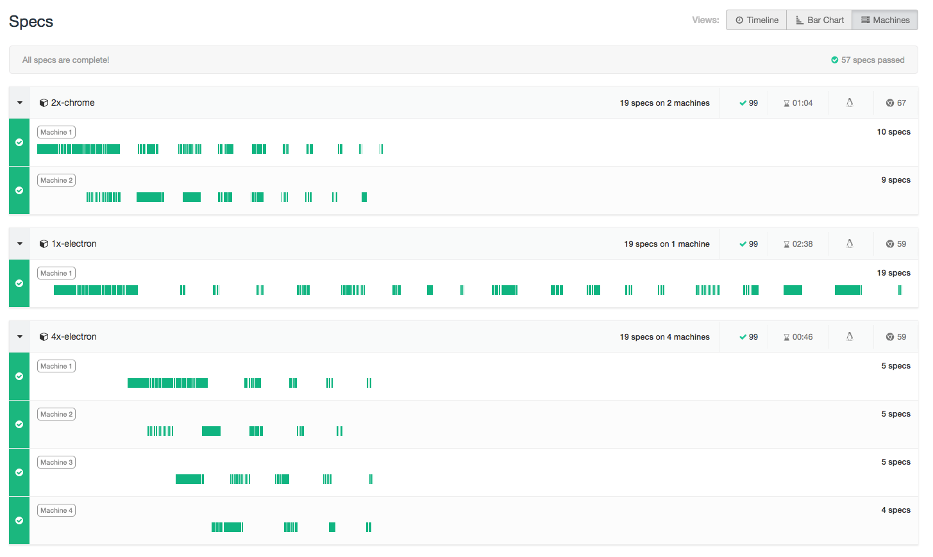Click the passed status check for 4x-electron Machine 3

point(19,472)
